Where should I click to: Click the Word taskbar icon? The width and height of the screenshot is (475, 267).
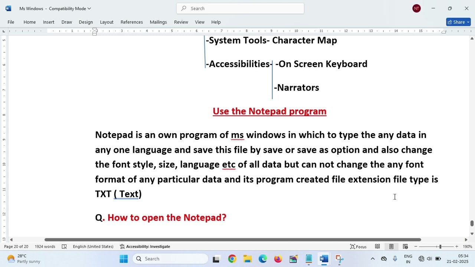[x=324, y=259]
